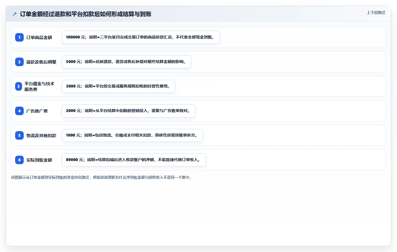Screen dimensions: 397x252
Task: Open the 89000 元 description box
Action: 134,160
